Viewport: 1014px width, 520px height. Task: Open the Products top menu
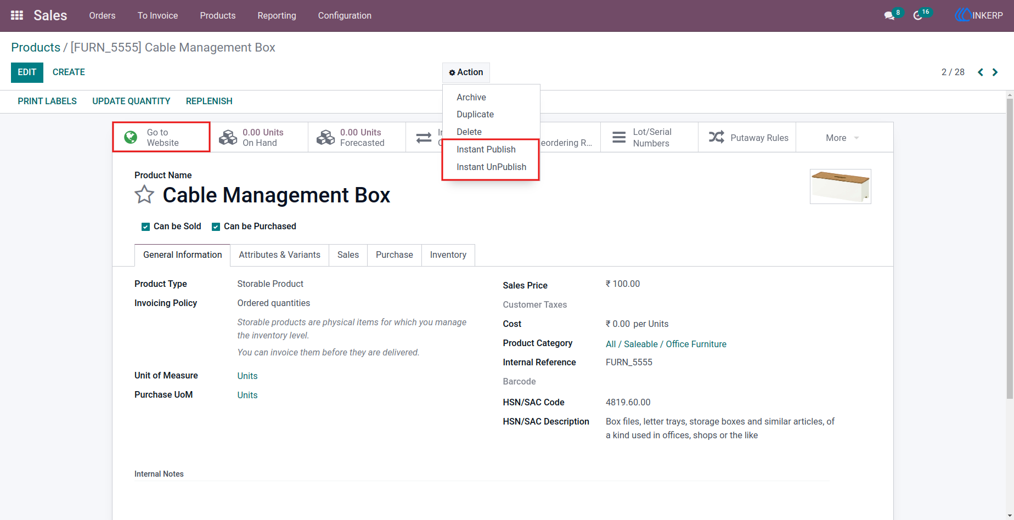(x=218, y=15)
